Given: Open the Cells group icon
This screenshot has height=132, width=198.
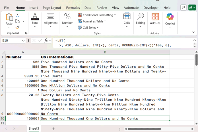Looking at the screenshot, I should [127, 16].
